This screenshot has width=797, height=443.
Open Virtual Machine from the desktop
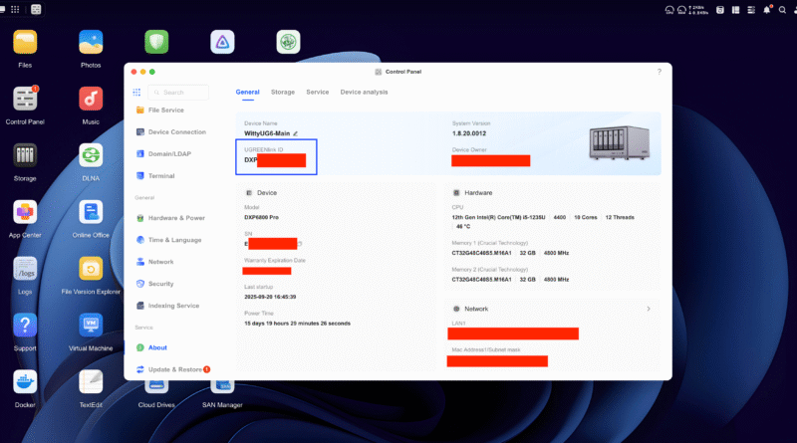coord(91,327)
